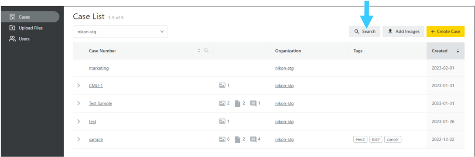Open the marketing case link

pyautogui.click(x=99, y=68)
